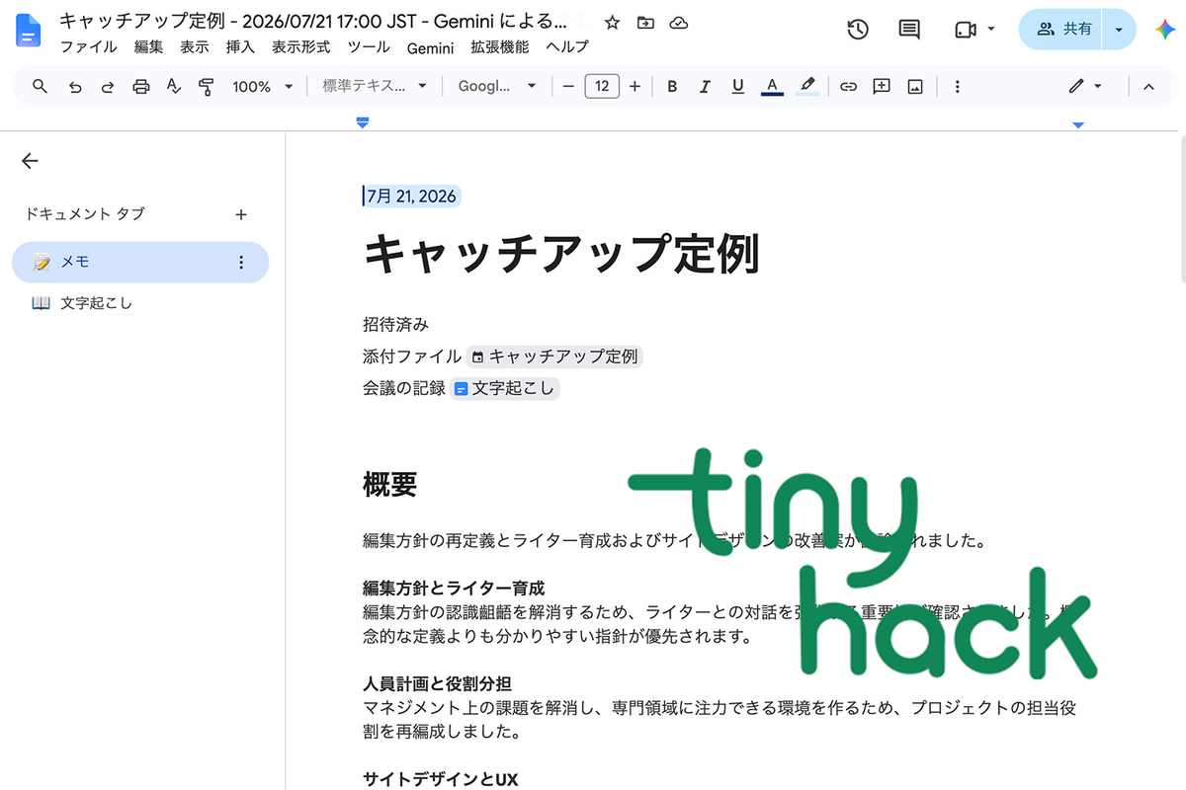
Task: Open text color picker
Action: (x=772, y=87)
